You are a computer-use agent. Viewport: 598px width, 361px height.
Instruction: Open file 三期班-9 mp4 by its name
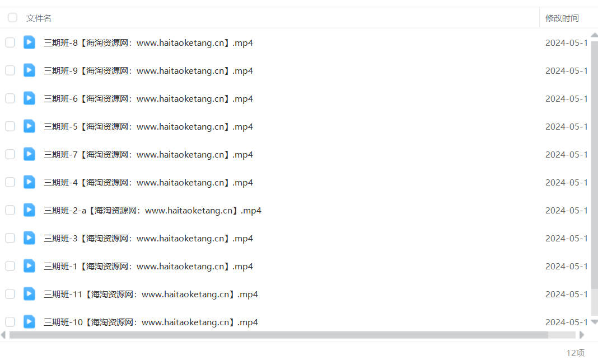pyautogui.click(x=148, y=71)
